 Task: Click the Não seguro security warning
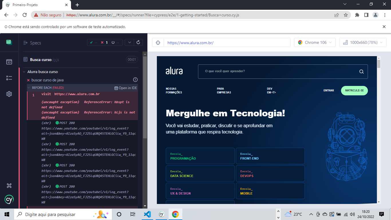click(48, 15)
